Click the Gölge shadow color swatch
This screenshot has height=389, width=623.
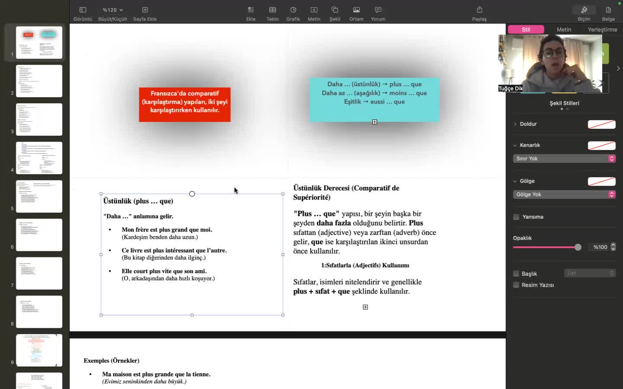(x=602, y=182)
